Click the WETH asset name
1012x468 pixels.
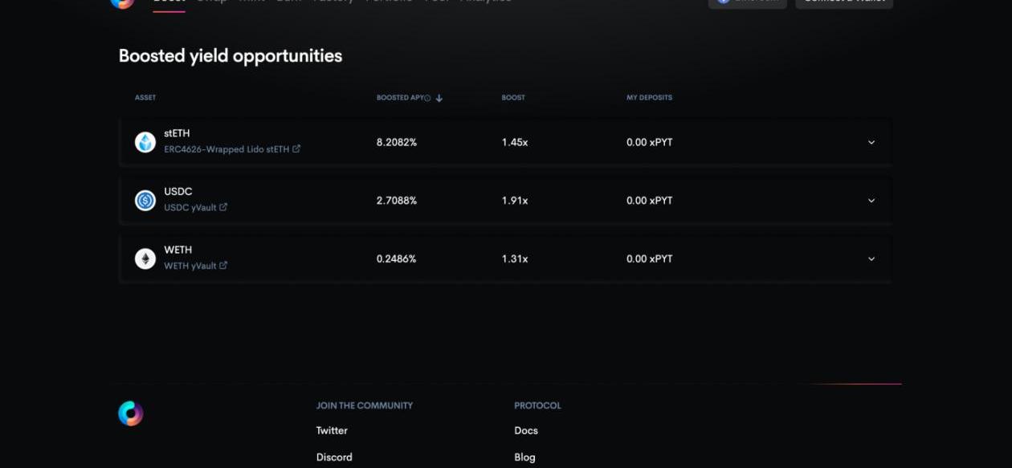coord(178,250)
